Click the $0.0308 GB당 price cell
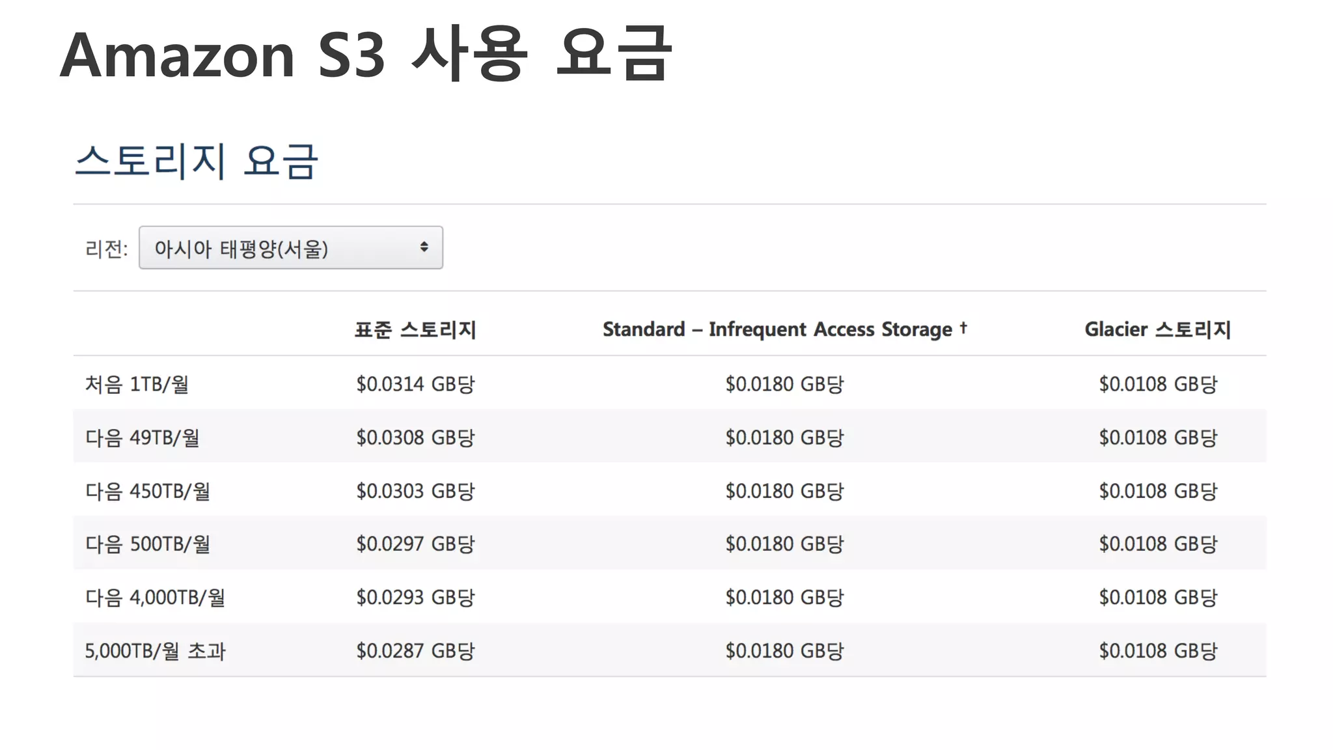1333x750 pixels. point(415,437)
